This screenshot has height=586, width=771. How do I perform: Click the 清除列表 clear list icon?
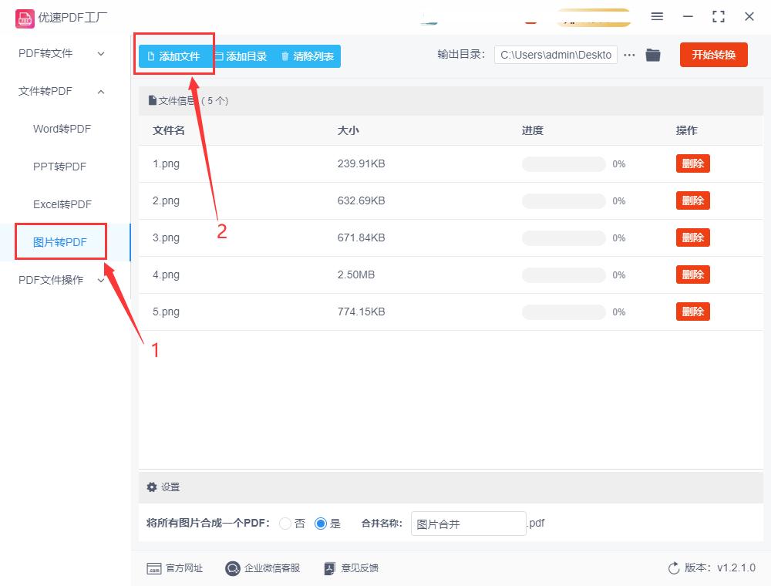click(x=284, y=55)
